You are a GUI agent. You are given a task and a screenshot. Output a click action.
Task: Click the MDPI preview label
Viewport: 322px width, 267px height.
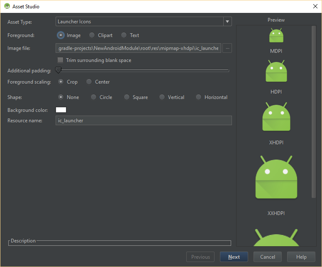(276, 51)
